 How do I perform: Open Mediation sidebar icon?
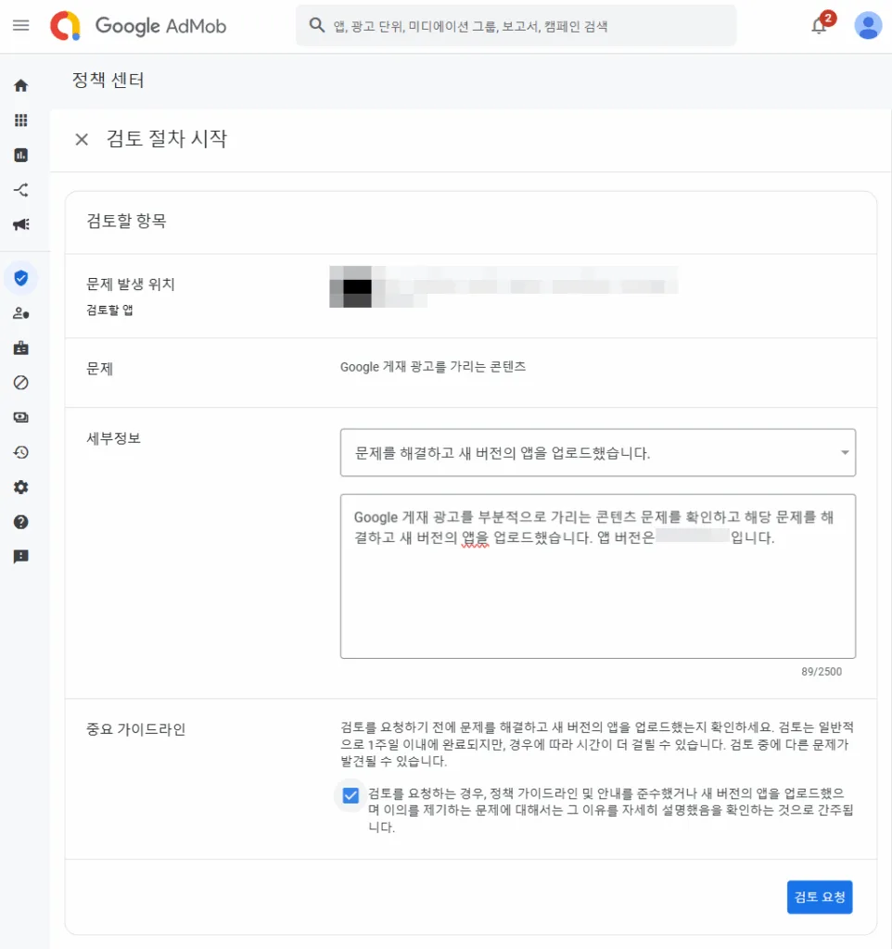tap(21, 190)
